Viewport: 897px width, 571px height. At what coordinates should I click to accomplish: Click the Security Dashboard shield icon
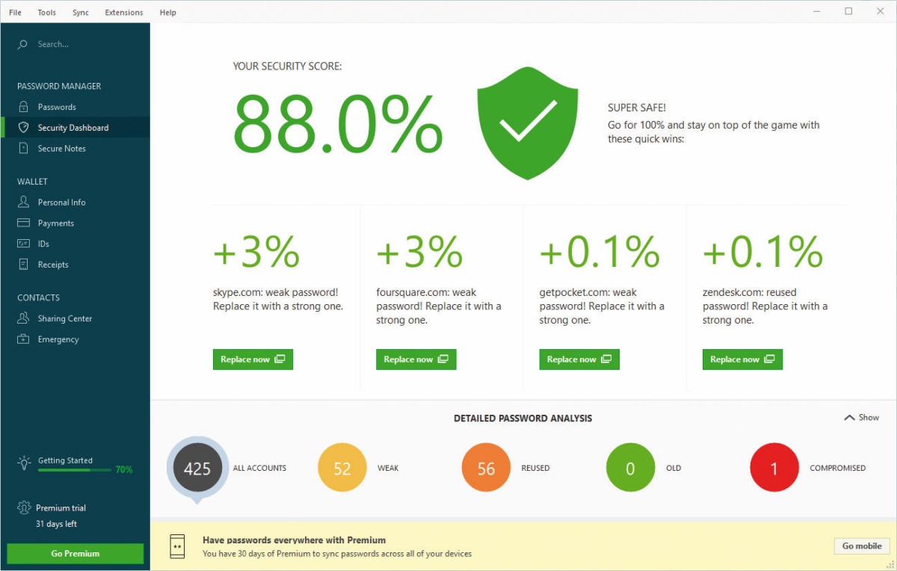(x=23, y=128)
